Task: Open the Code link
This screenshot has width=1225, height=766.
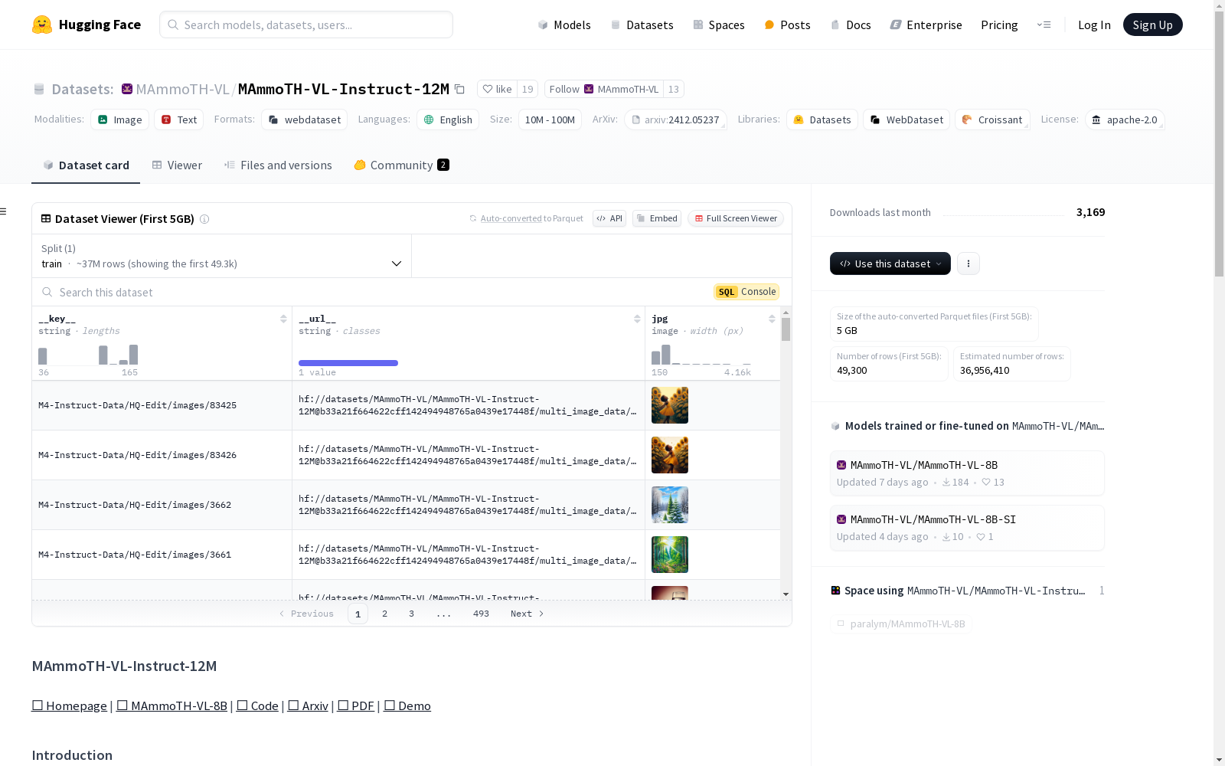Action: tap(257, 706)
